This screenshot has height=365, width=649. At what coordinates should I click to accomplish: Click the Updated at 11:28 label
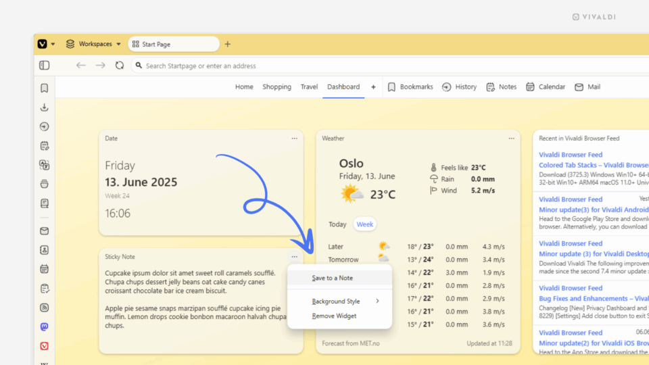tap(489, 343)
